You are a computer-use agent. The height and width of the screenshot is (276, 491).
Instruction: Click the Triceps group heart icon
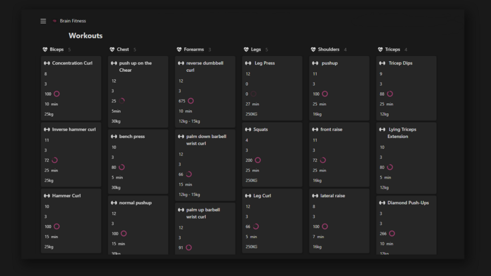click(x=380, y=49)
